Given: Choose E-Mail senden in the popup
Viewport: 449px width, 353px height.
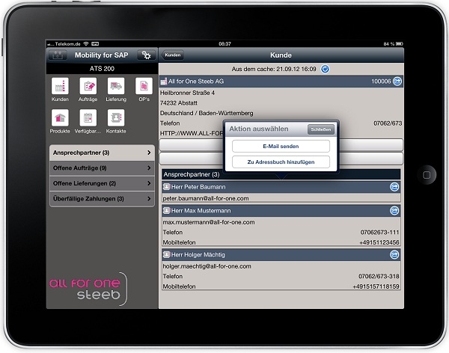Looking at the screenshot, I should point(281,146).
